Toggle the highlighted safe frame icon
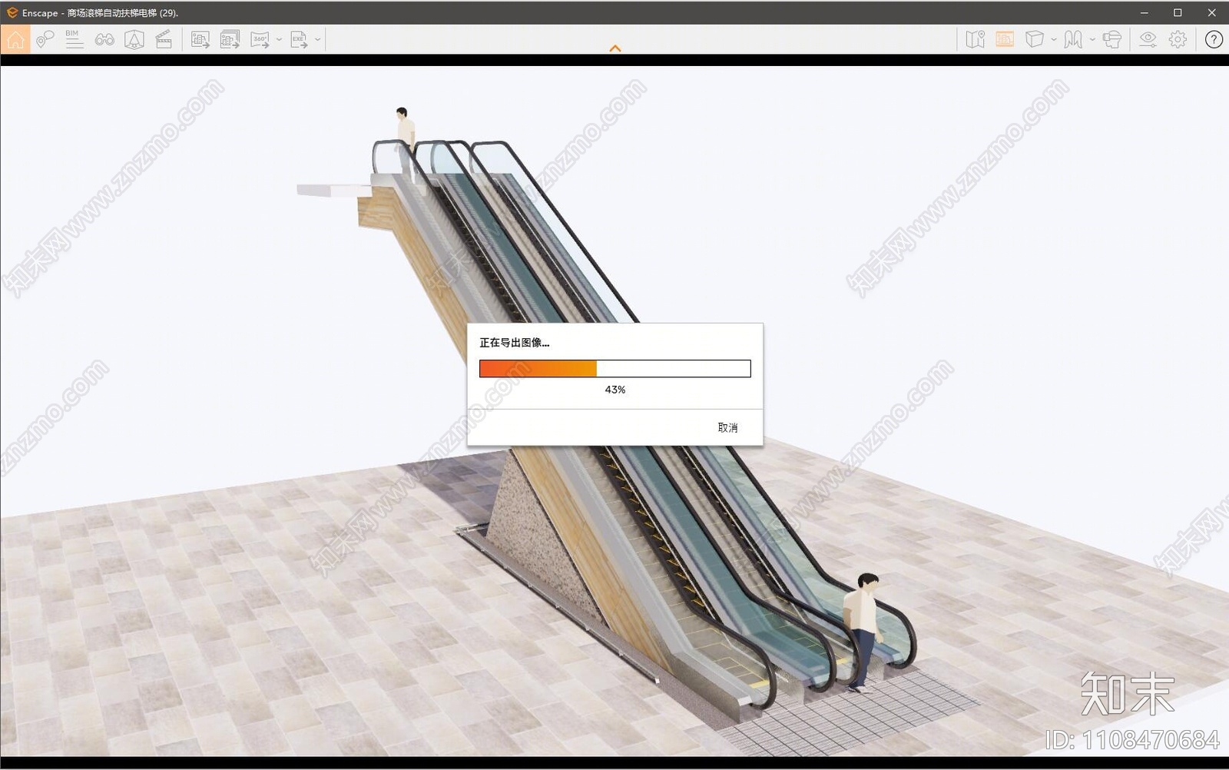Image resolution: width=1229 pixels, height=770 pixels. tap(1005, 39)
